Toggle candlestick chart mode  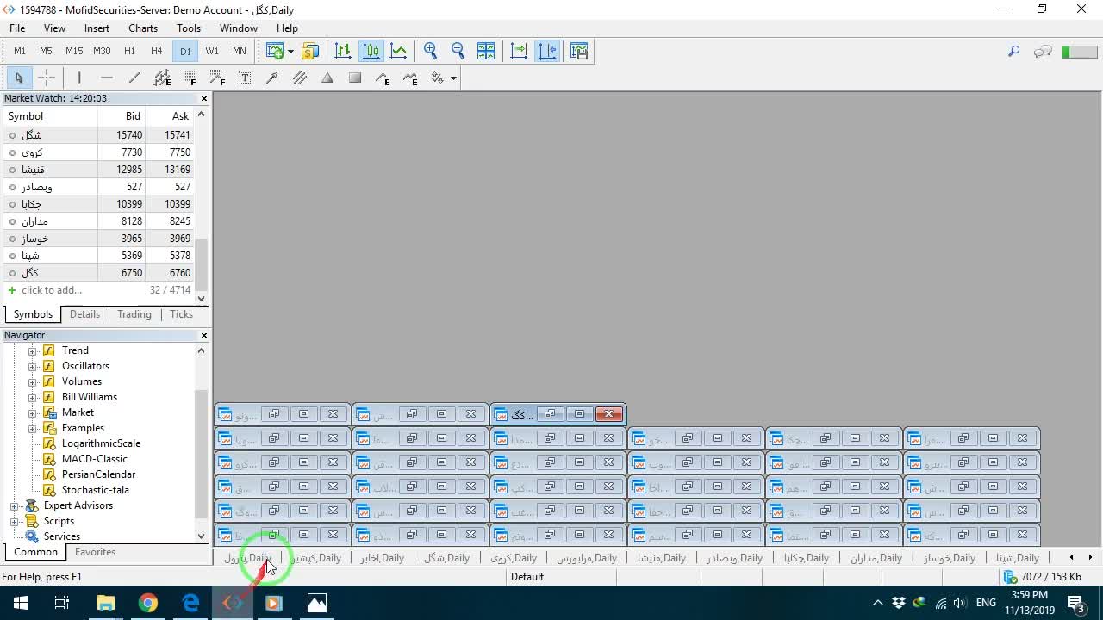click(x=371, y=51)
